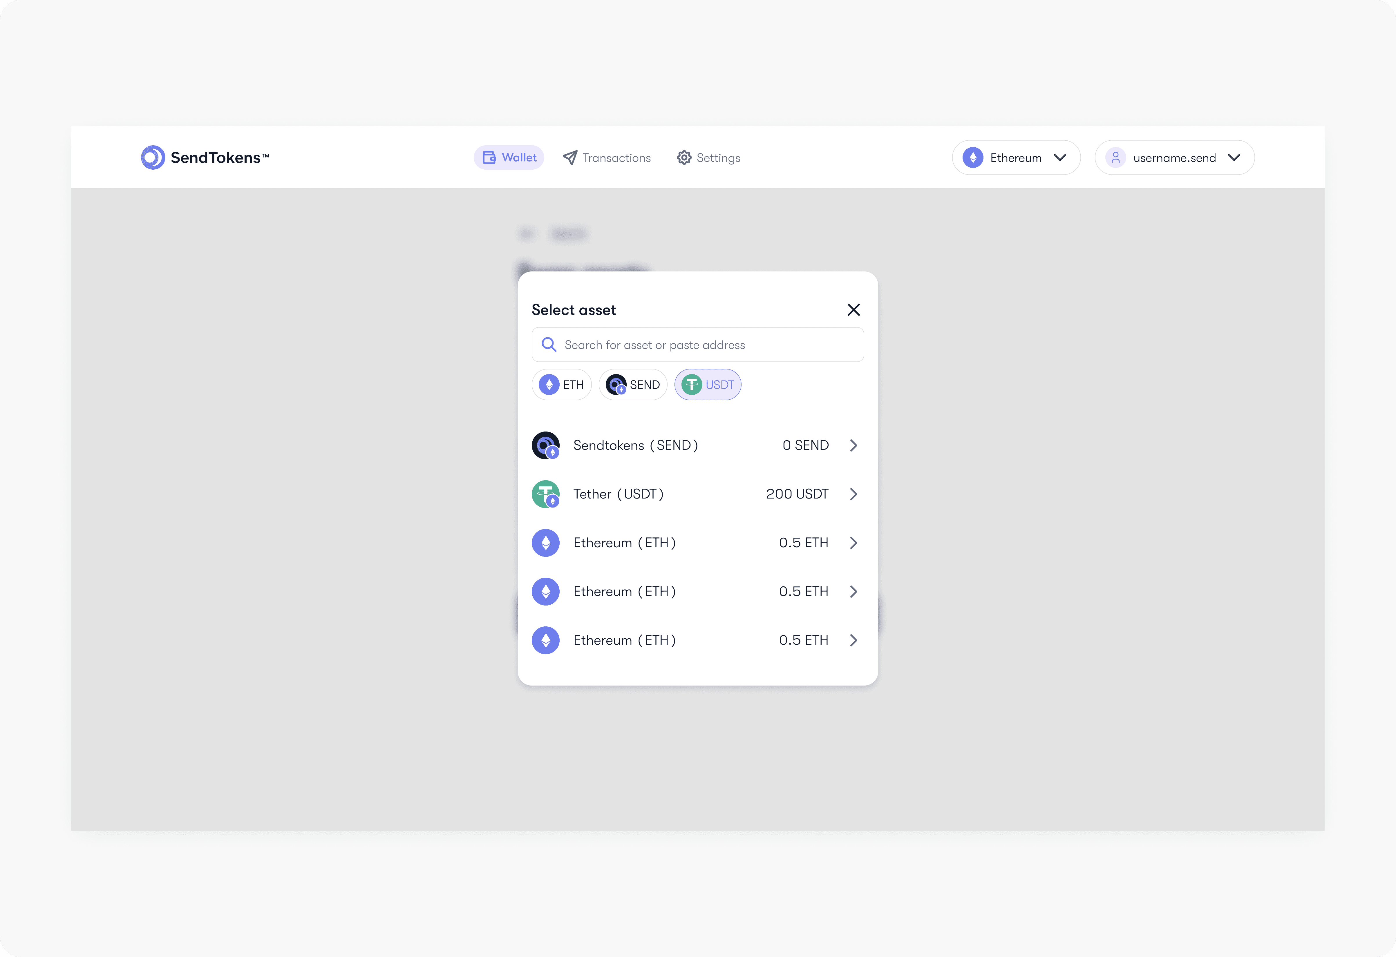Switch to the Transactions tab
1396x957 pixels.
(x=607, y=157)
